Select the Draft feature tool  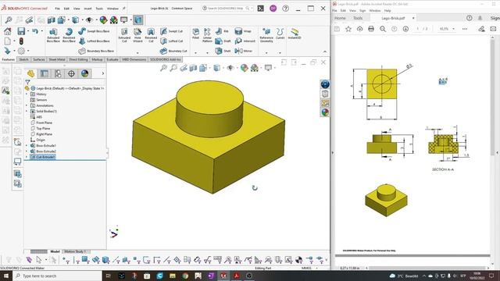pos(223,41)
